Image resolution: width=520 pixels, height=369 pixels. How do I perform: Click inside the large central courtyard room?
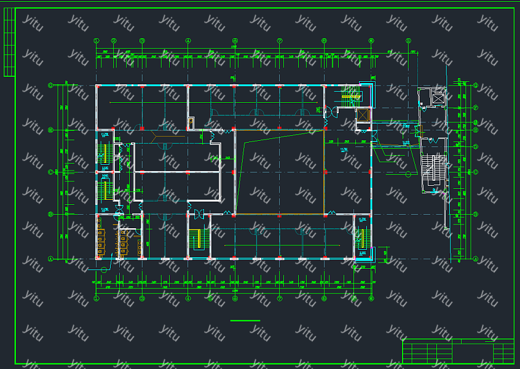click(x=280, y=172)
